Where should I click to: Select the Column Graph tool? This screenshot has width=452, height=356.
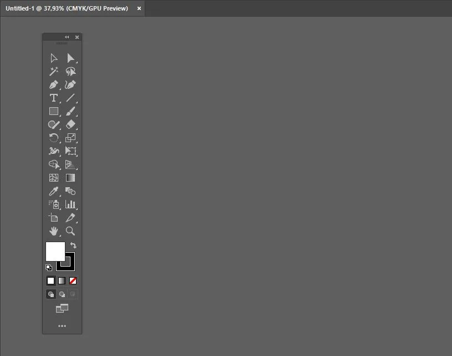70,204
